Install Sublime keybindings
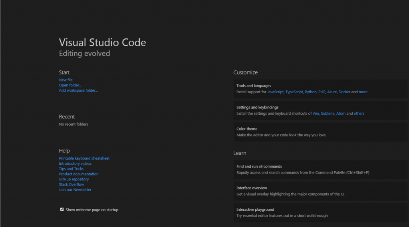409x228 pixels. (x=328, y=114)
